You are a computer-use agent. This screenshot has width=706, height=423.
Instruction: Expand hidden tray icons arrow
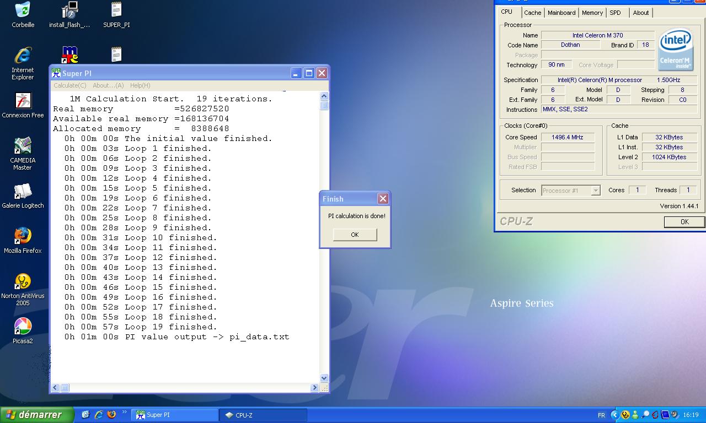tap(614, 415)
